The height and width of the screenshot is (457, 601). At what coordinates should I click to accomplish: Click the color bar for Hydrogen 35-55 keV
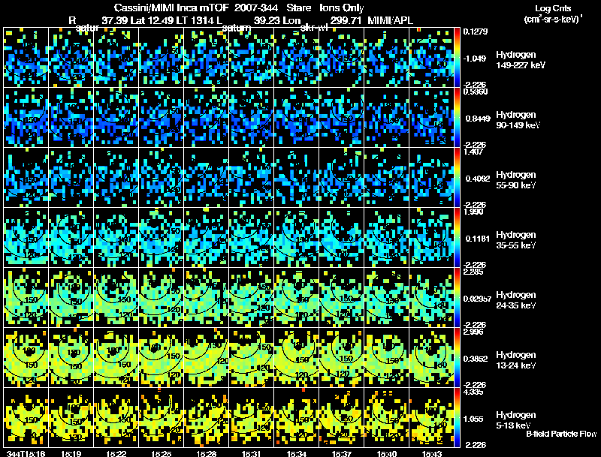click(x=457, y=238)
